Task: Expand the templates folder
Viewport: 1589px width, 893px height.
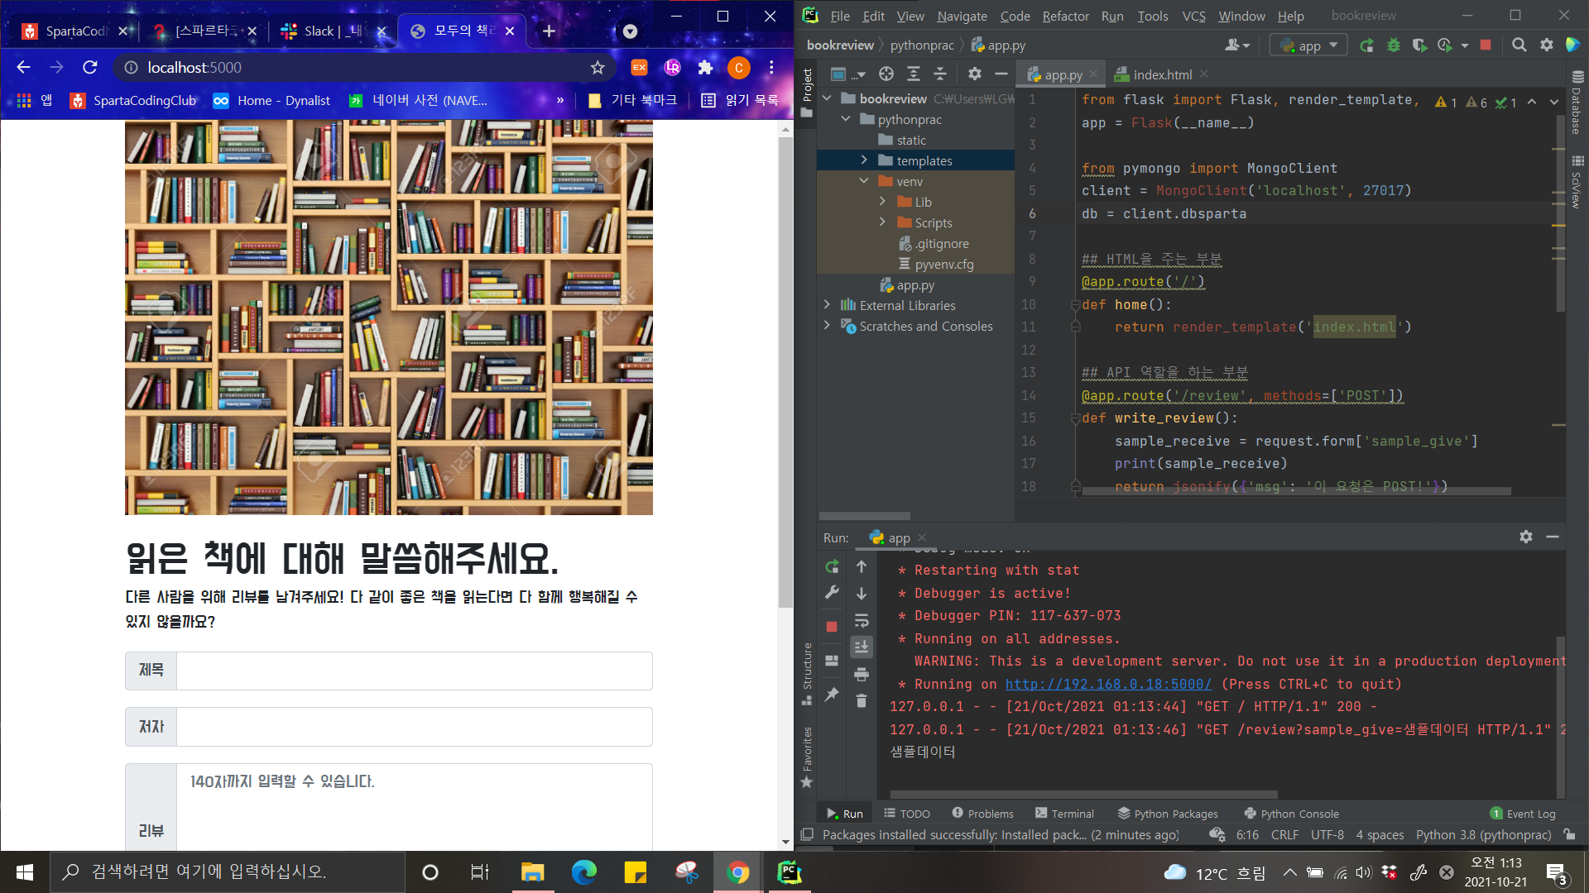Action: [864, 160]
